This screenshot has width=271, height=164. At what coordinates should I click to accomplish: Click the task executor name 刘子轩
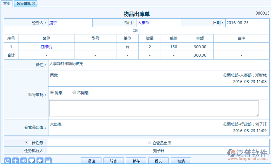(x=159, y=151)
